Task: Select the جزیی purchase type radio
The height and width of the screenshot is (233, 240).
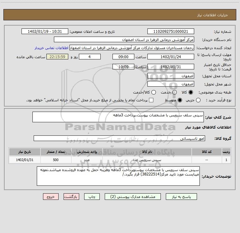Action: coord(198,100)
